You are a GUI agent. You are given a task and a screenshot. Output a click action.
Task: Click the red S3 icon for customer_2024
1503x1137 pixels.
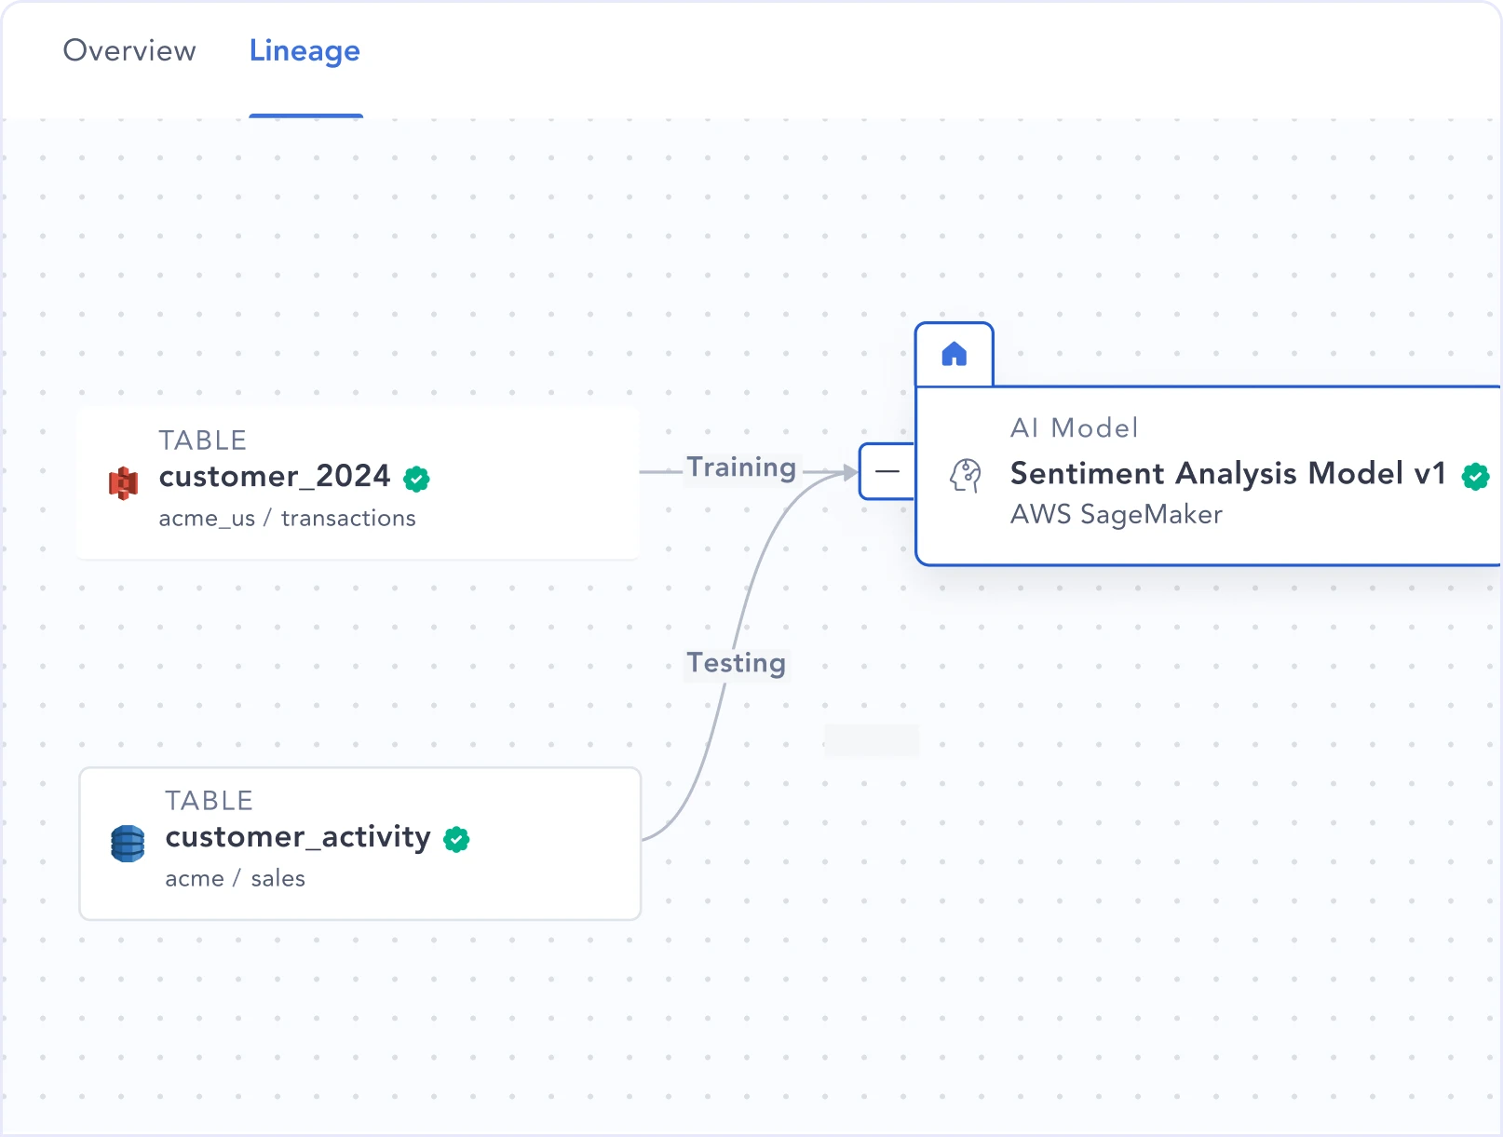coord(123,482)
